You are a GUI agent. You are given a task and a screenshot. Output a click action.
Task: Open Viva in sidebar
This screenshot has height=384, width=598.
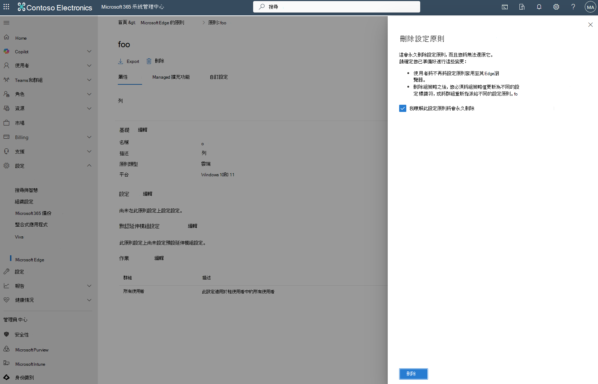[x=19, y=237]
